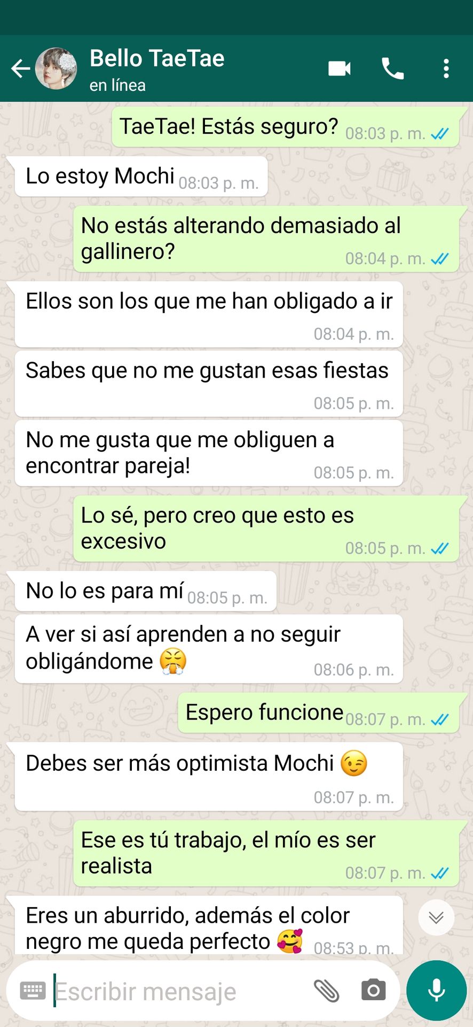Image resolution: width=473 pixels, height=1027 pixels.
Task: Select the 'TaeTae! Estás seguro?' message
Action: [x=286, y=127]
